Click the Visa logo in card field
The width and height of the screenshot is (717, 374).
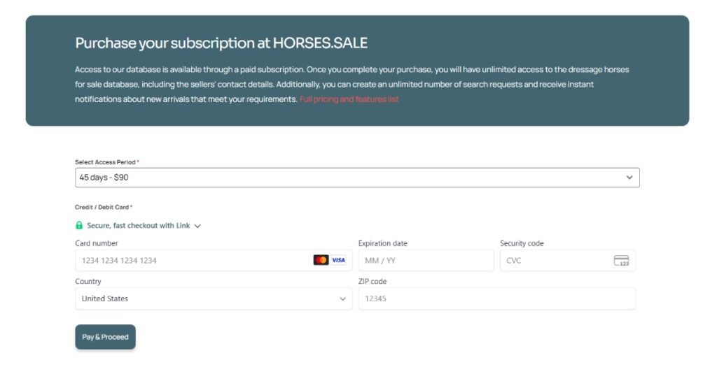[338, 260]
